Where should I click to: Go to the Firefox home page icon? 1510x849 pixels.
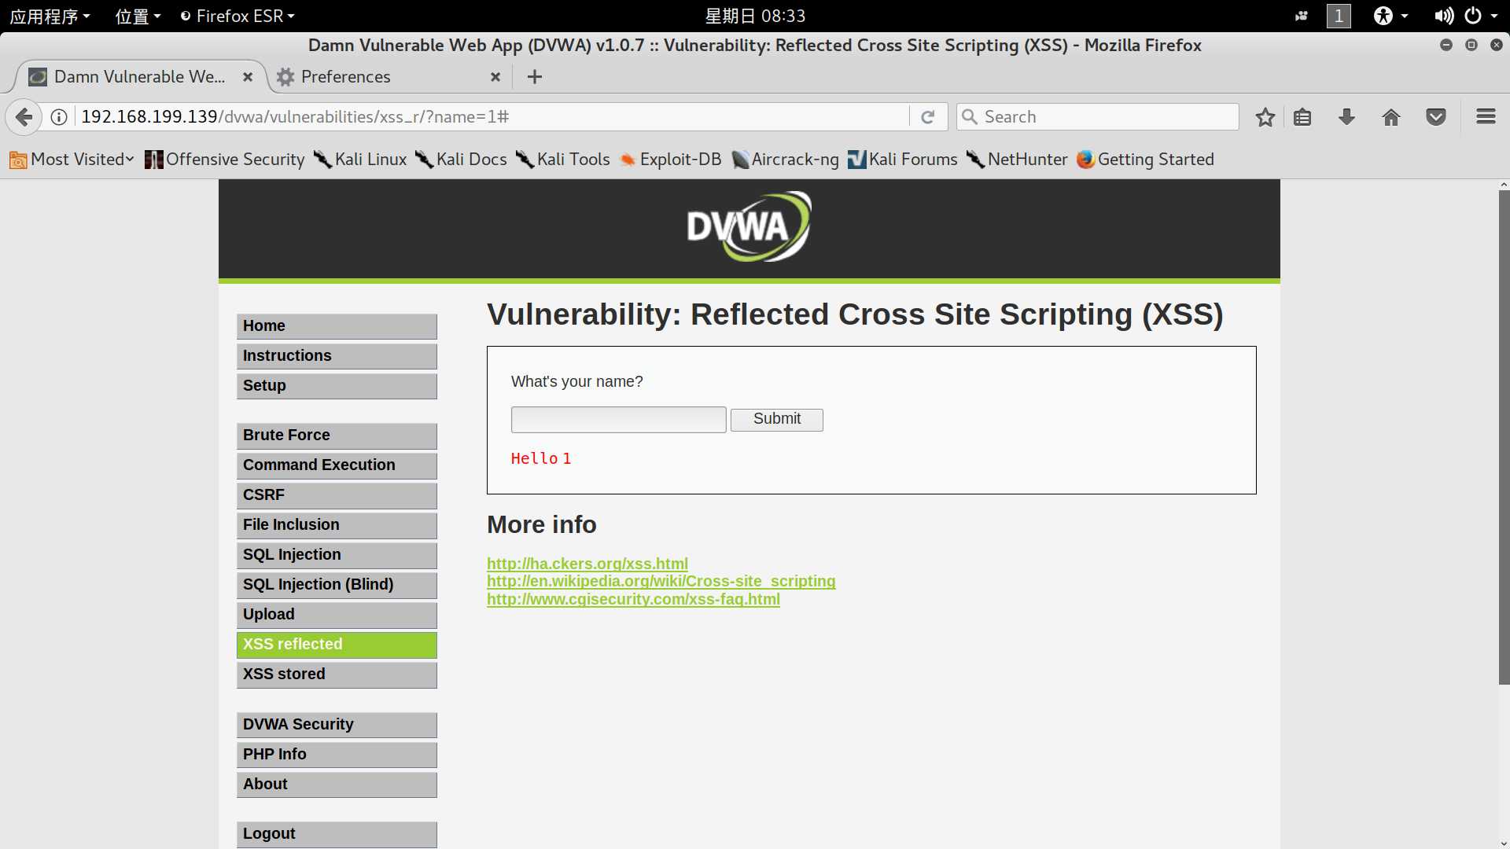click(x=1391, y=117)
